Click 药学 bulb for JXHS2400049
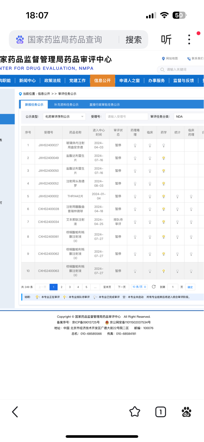Screen dimensions: 204x442 [x=164, y=158]
